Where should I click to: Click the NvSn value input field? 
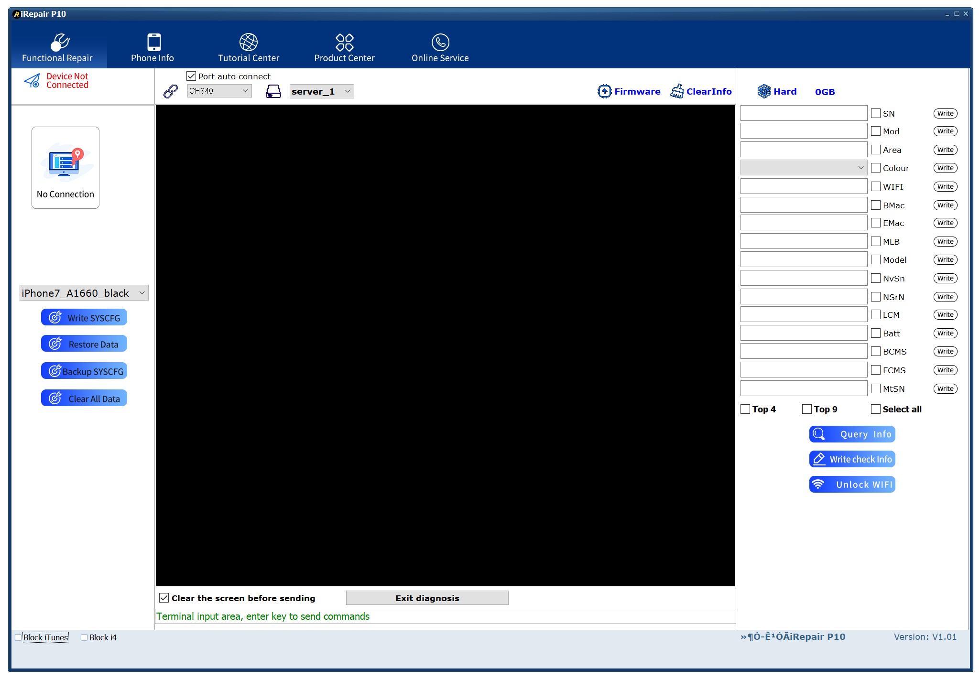click(x=804, y=278)
